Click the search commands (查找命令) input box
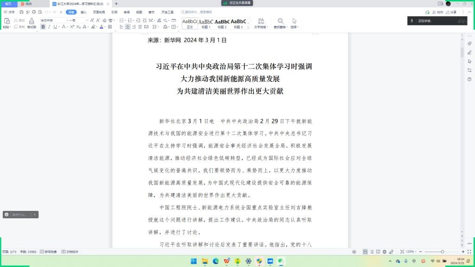This screenshot has height=267, width=475. coord(199,12)
